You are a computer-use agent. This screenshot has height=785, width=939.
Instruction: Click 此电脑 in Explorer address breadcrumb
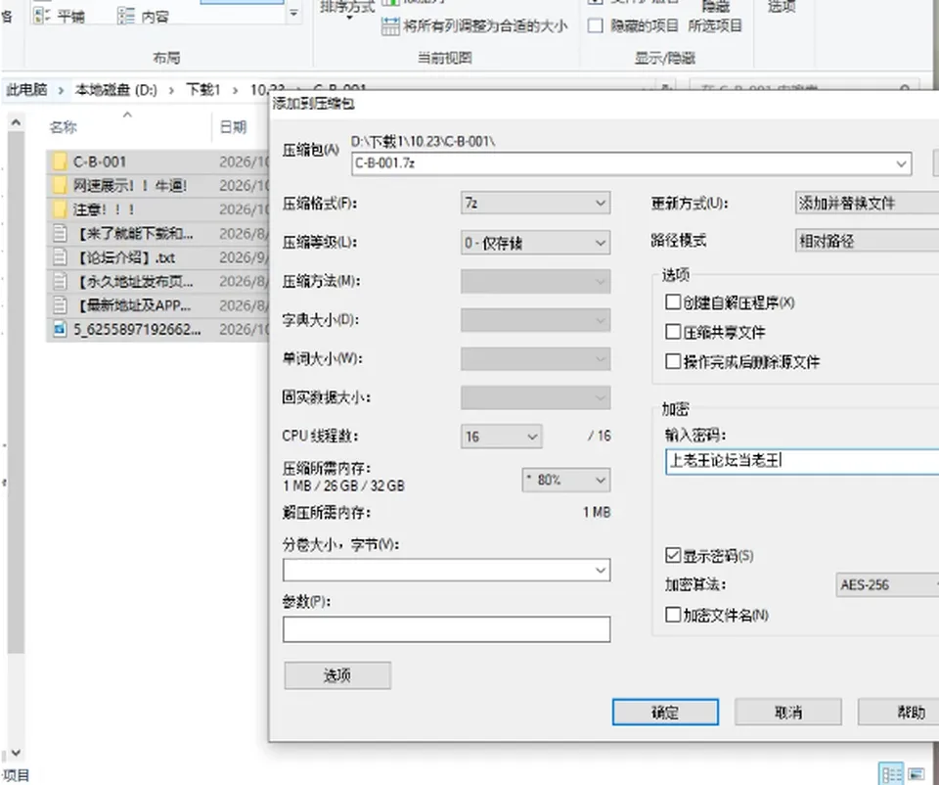[26, 90]
